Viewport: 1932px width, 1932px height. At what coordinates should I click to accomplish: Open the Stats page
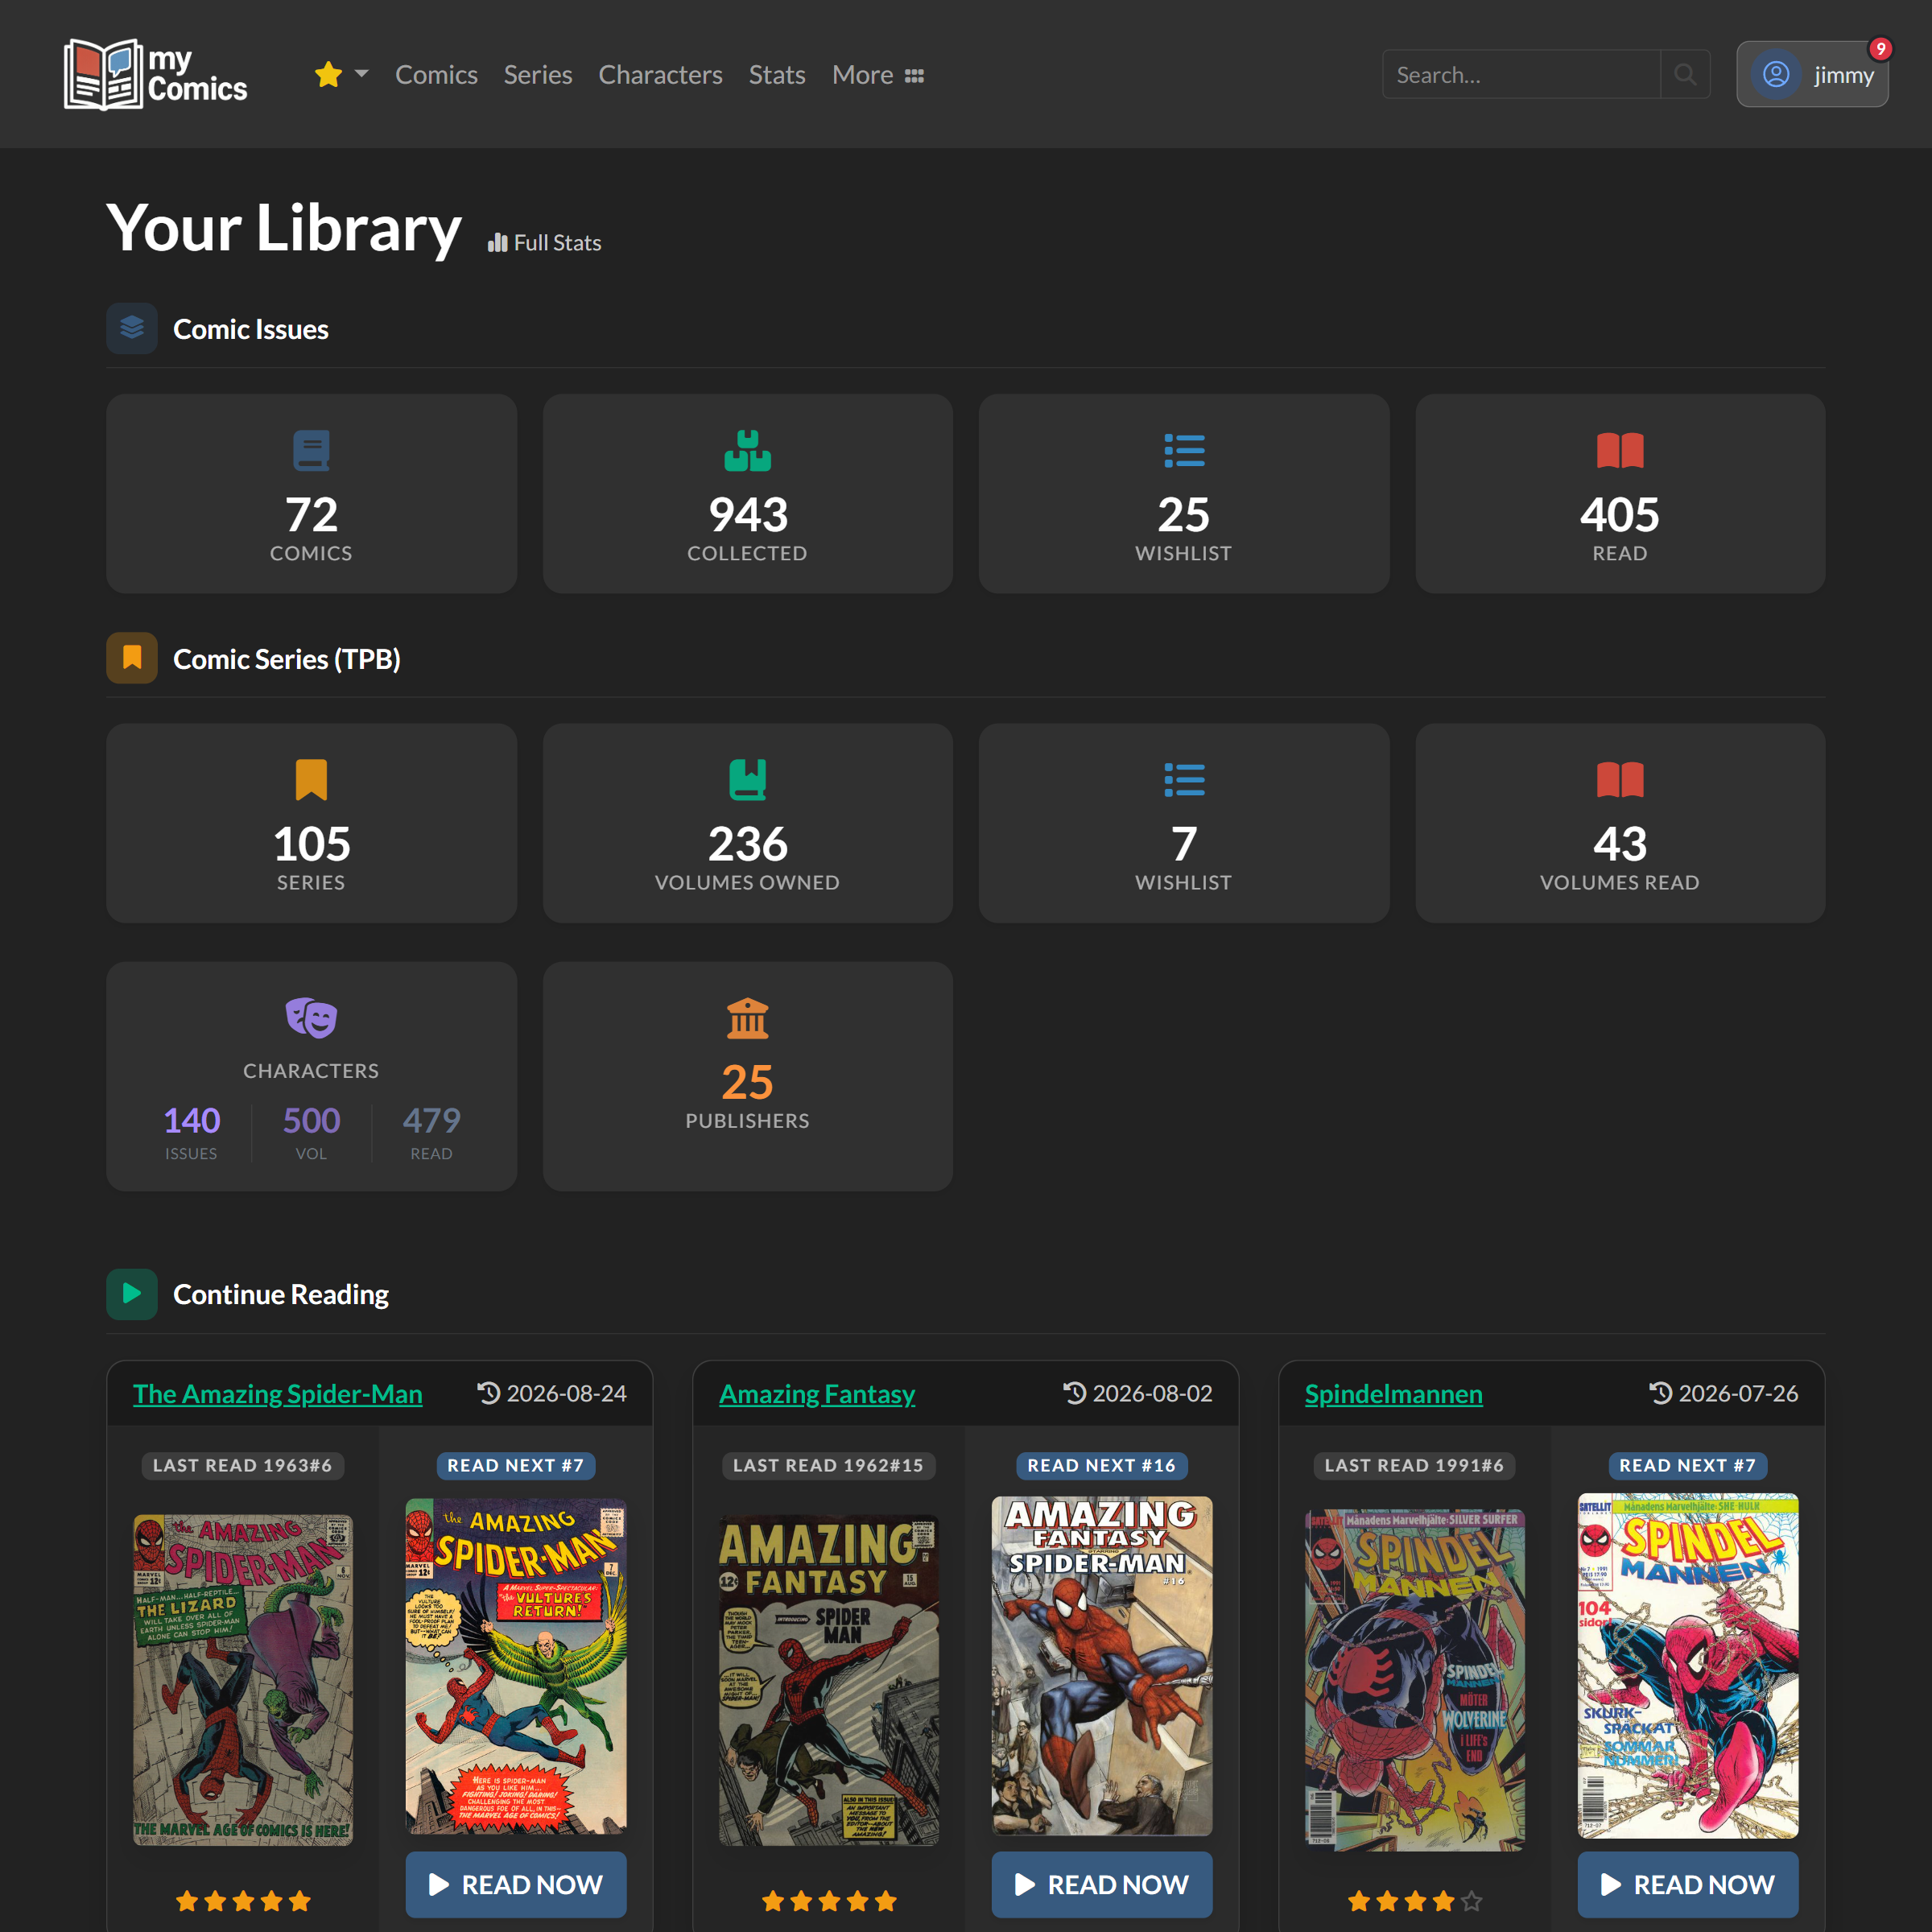click(777, 75)
